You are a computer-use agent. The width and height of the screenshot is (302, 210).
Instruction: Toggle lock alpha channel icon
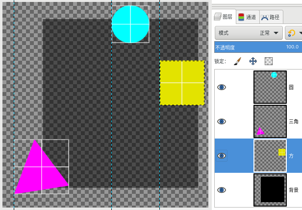pyautogui.click(x=269, y=61)
